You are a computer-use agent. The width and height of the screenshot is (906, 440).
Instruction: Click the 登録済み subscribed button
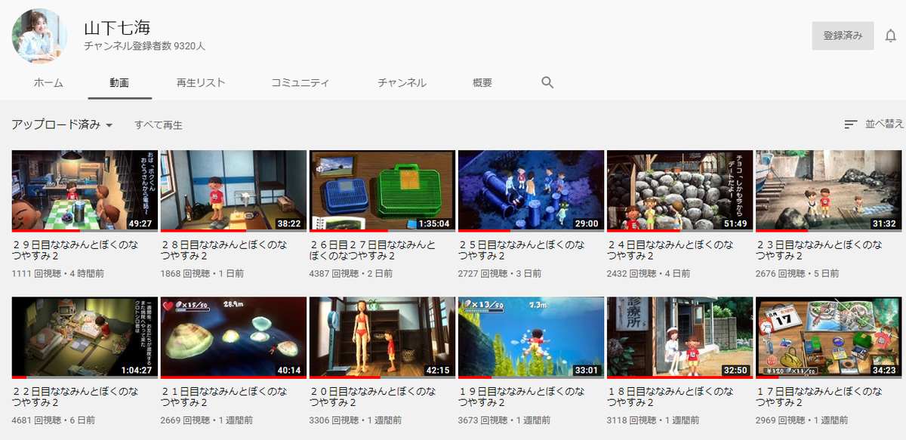[x=843, y=36]
